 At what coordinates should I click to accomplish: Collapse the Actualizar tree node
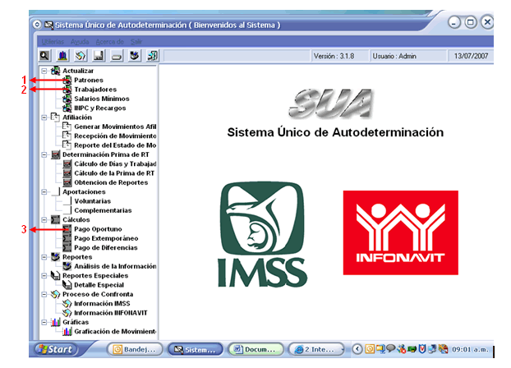pos(44,71)
